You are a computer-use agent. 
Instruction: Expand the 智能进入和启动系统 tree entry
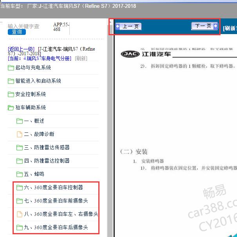pos(38,81)
